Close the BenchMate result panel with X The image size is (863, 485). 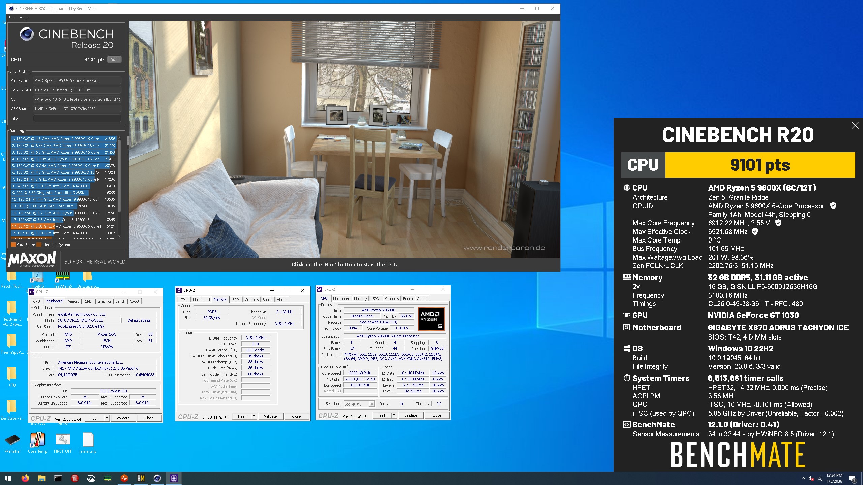855,126
